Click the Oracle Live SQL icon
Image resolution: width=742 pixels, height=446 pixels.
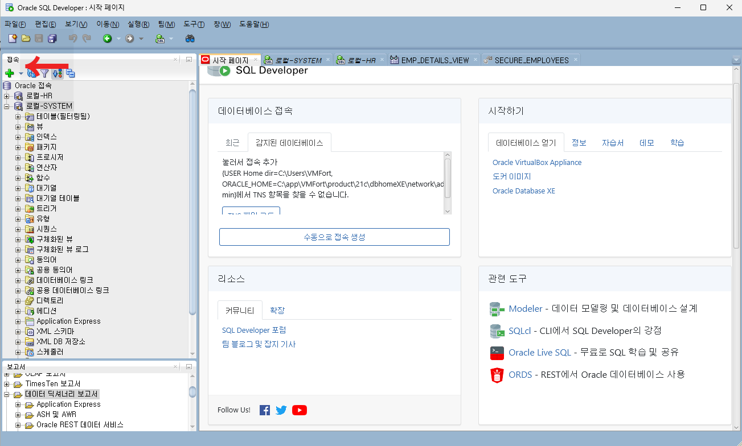point(497,353)
